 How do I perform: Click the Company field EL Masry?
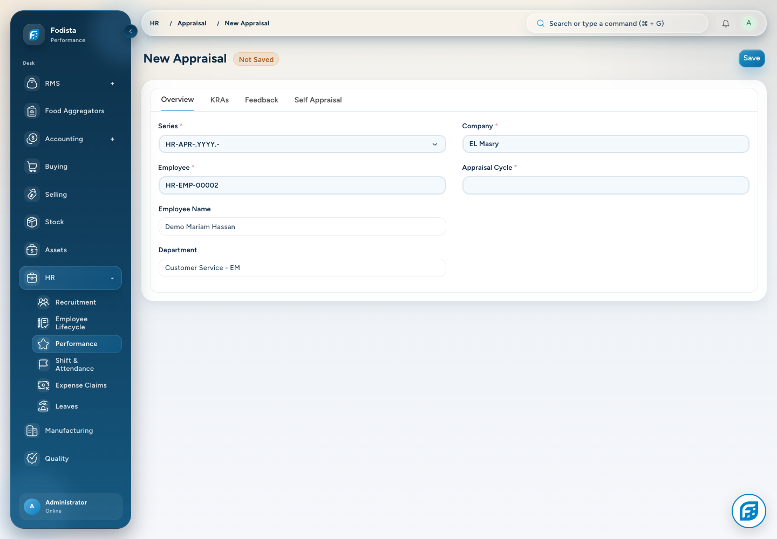pyautogui.click(x=605, y=144)
